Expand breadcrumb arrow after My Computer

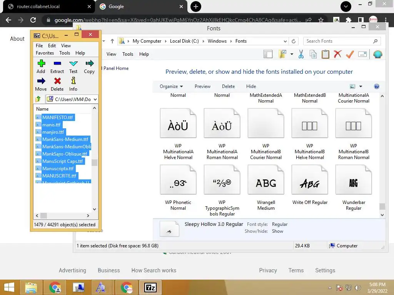[x=165, y=41]
